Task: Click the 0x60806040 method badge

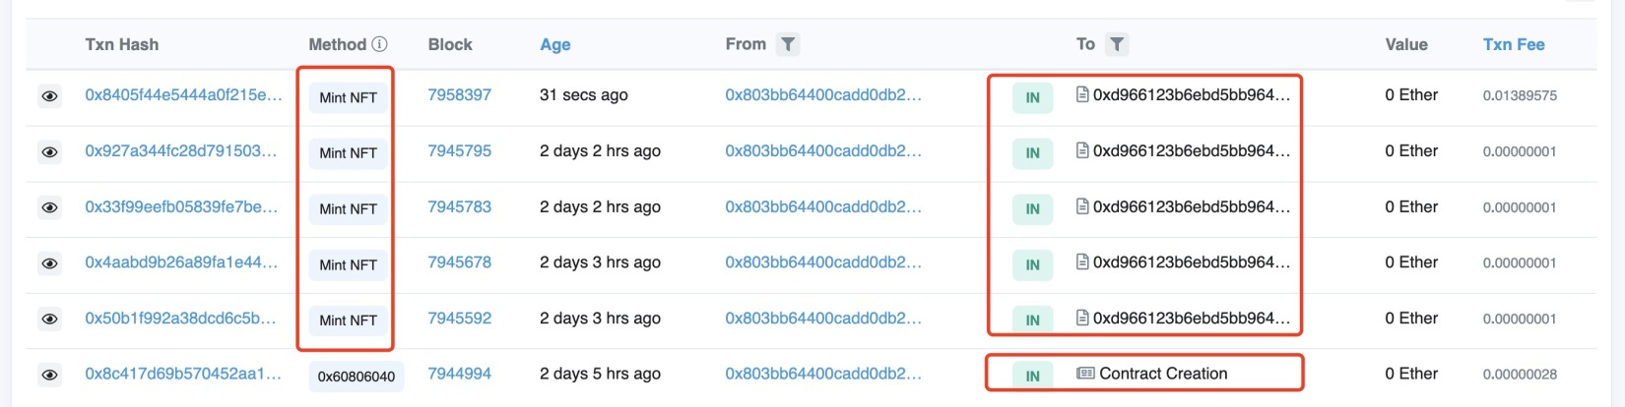Action: pos(356,377)
